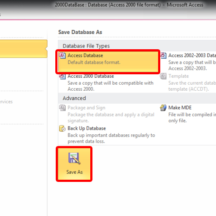Click the Access 2002-2003 Database icon
The image size is (216, 216).
(x=163, y=56)
